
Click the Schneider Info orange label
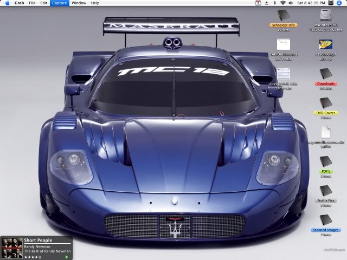click(284, 25)
